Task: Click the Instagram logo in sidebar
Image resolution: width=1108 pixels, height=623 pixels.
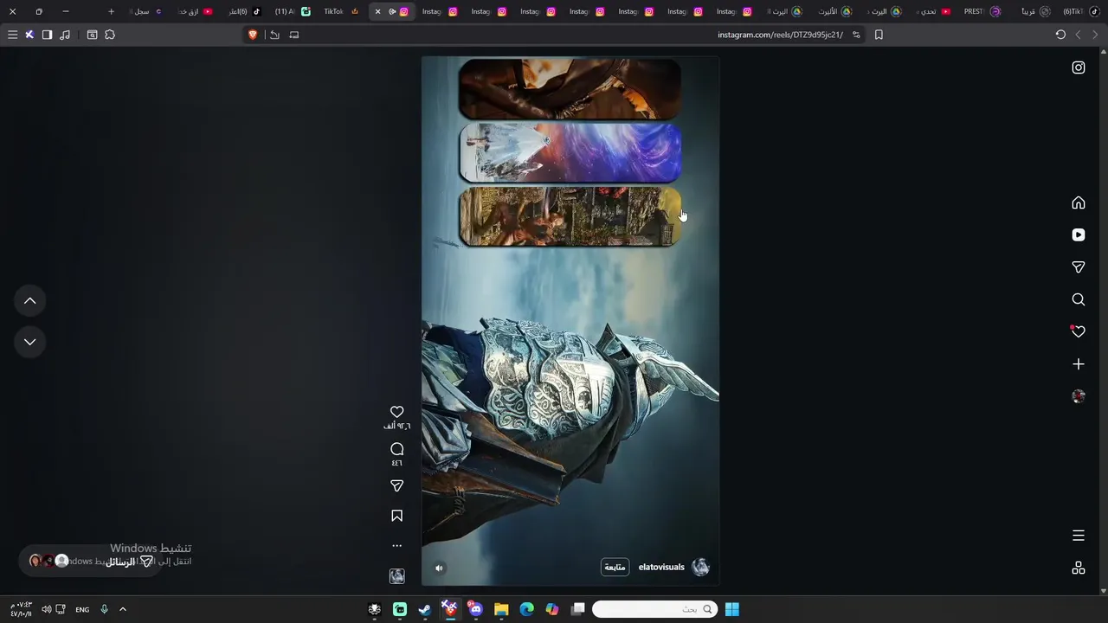Action: [x=1079, y=67]
